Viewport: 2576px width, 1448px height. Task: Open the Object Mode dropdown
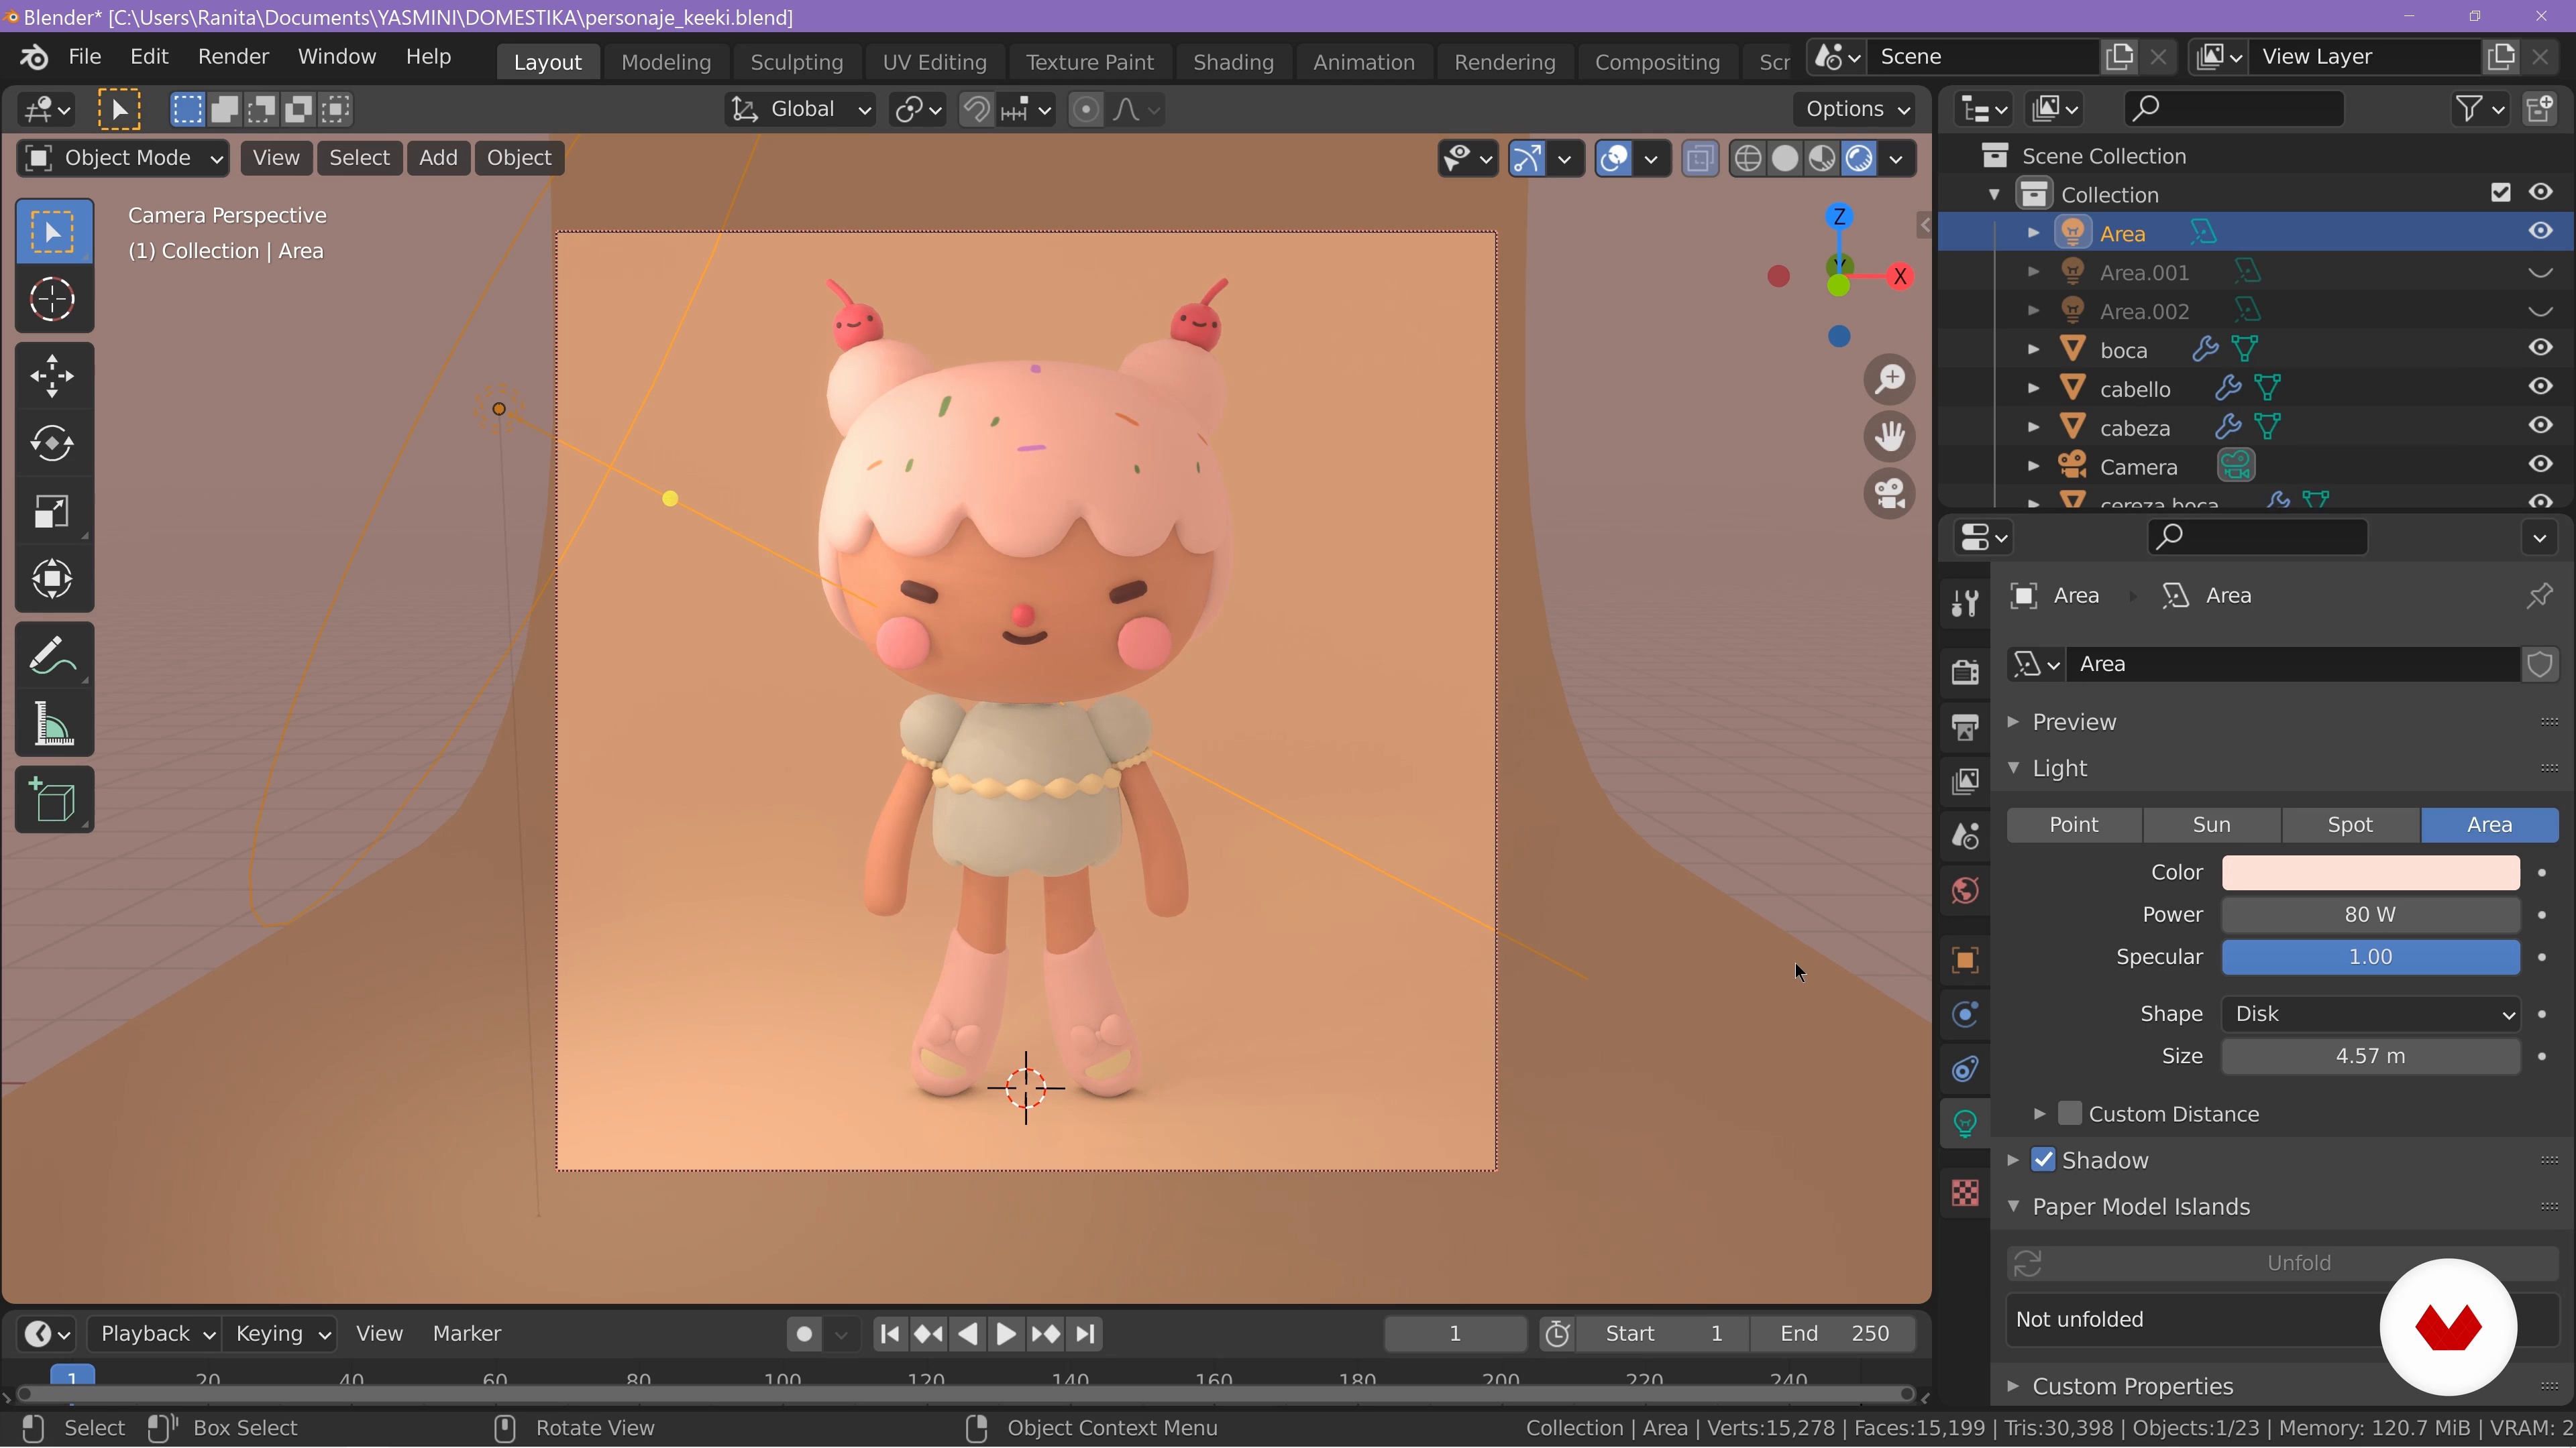point(122,158)
